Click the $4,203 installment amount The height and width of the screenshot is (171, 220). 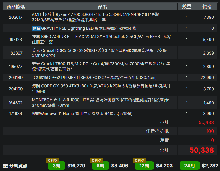(x=164, y=166)
